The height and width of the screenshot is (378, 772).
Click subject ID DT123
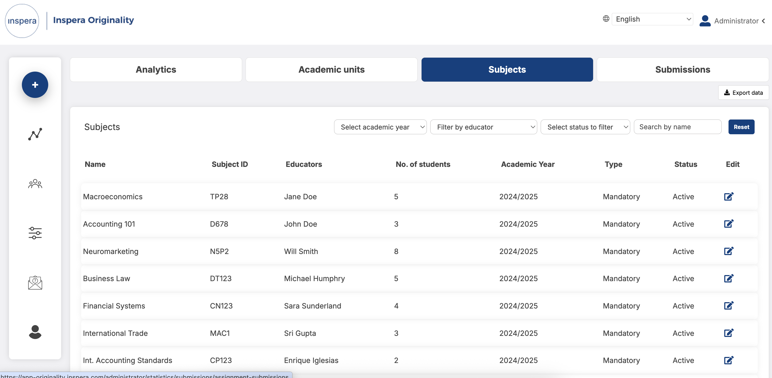(x=221, y=279)
